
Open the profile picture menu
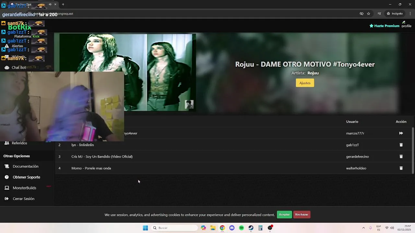click(406, 25)
